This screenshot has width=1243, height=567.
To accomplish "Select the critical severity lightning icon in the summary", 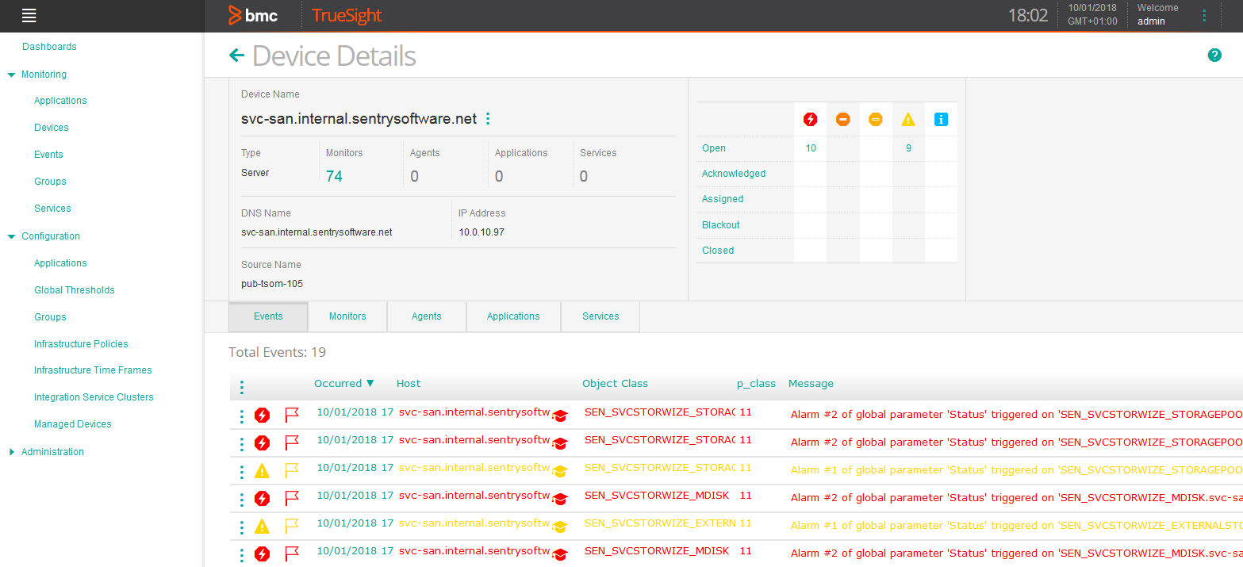I will (x=809, y=119).
